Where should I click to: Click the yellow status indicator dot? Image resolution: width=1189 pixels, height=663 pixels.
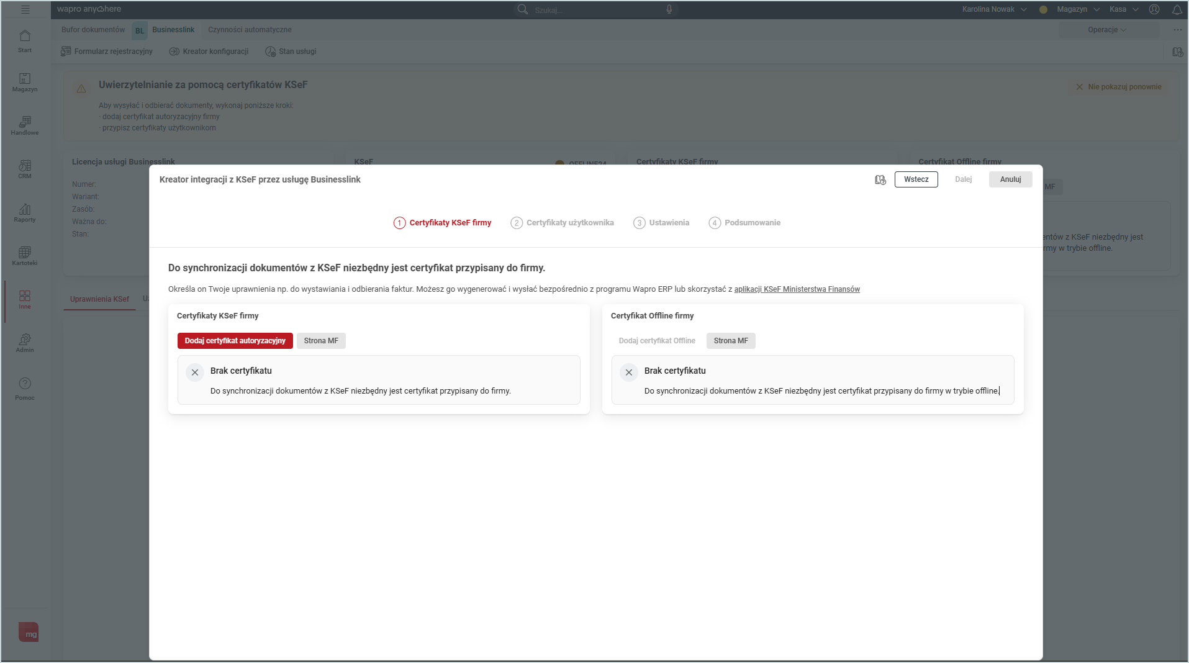click(x=1043, y=9)
